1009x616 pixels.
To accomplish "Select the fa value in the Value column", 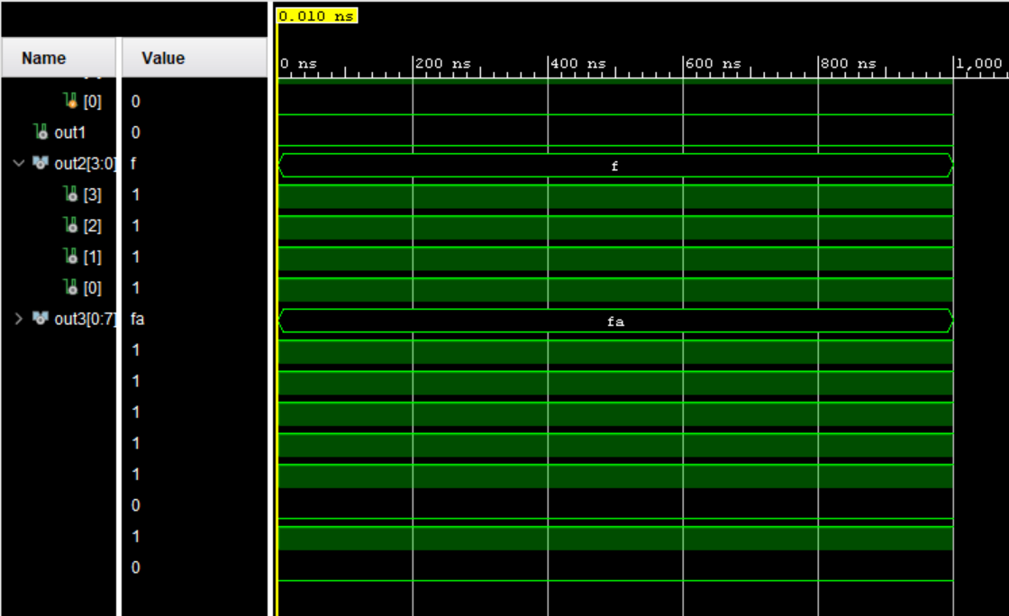I will [138, 319].
